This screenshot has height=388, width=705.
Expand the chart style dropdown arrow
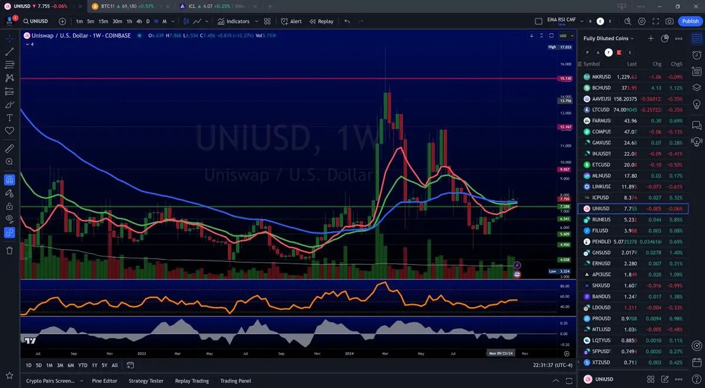coord(207,21)
